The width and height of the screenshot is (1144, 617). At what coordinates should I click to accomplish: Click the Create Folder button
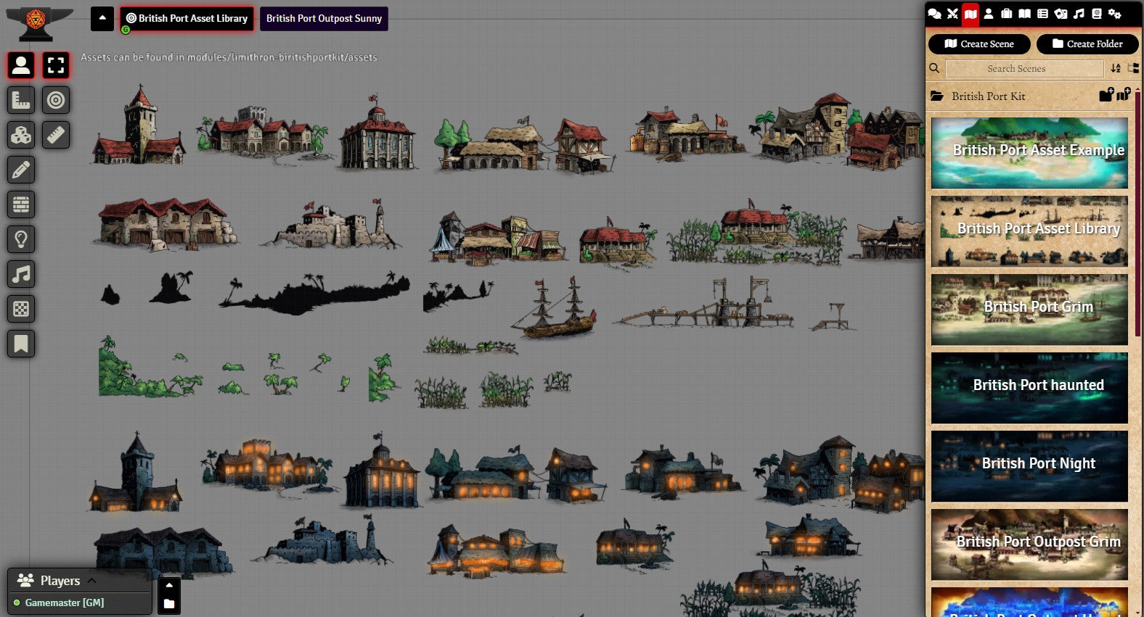tap(1087, 44)
